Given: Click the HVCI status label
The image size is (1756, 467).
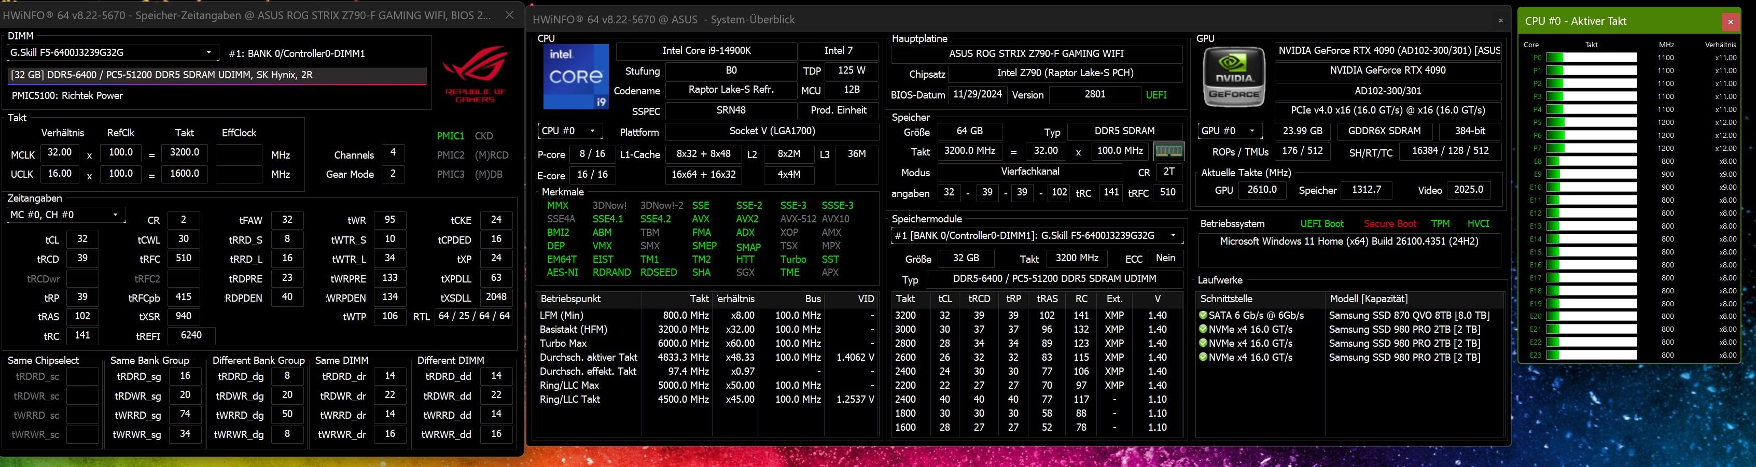Looking at the screenshot, I should 1479,223.
